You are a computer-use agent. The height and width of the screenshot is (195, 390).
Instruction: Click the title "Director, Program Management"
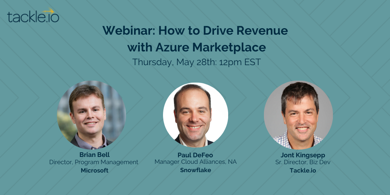[x=94, y=162]
